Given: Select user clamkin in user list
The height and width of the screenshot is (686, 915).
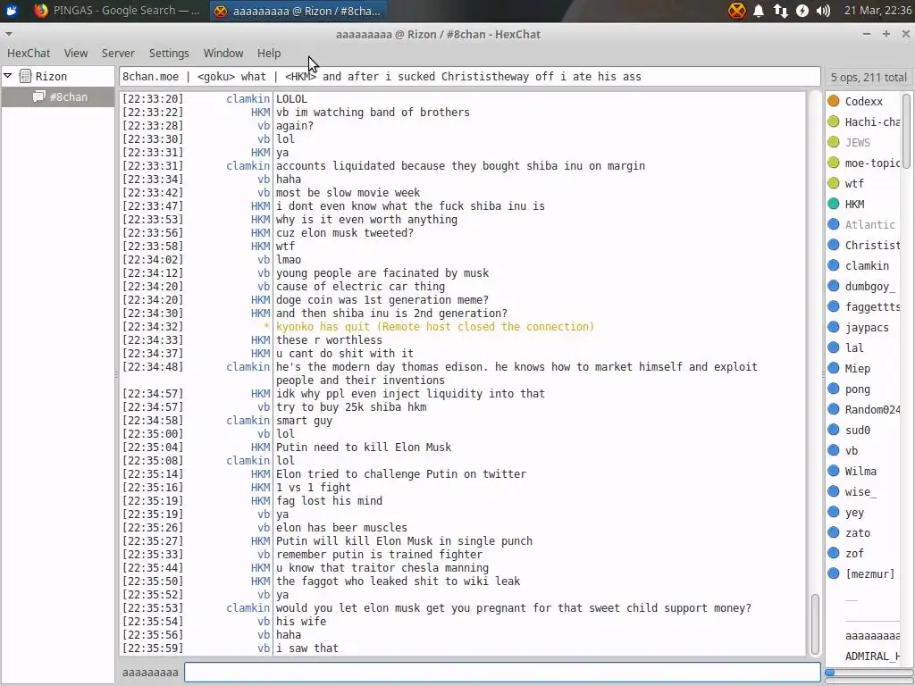Looking at the screenshot, I should point(867,266).
